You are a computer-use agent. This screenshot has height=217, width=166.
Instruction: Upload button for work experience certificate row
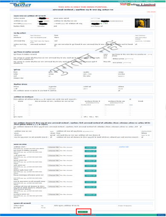(x=90, y=195)
